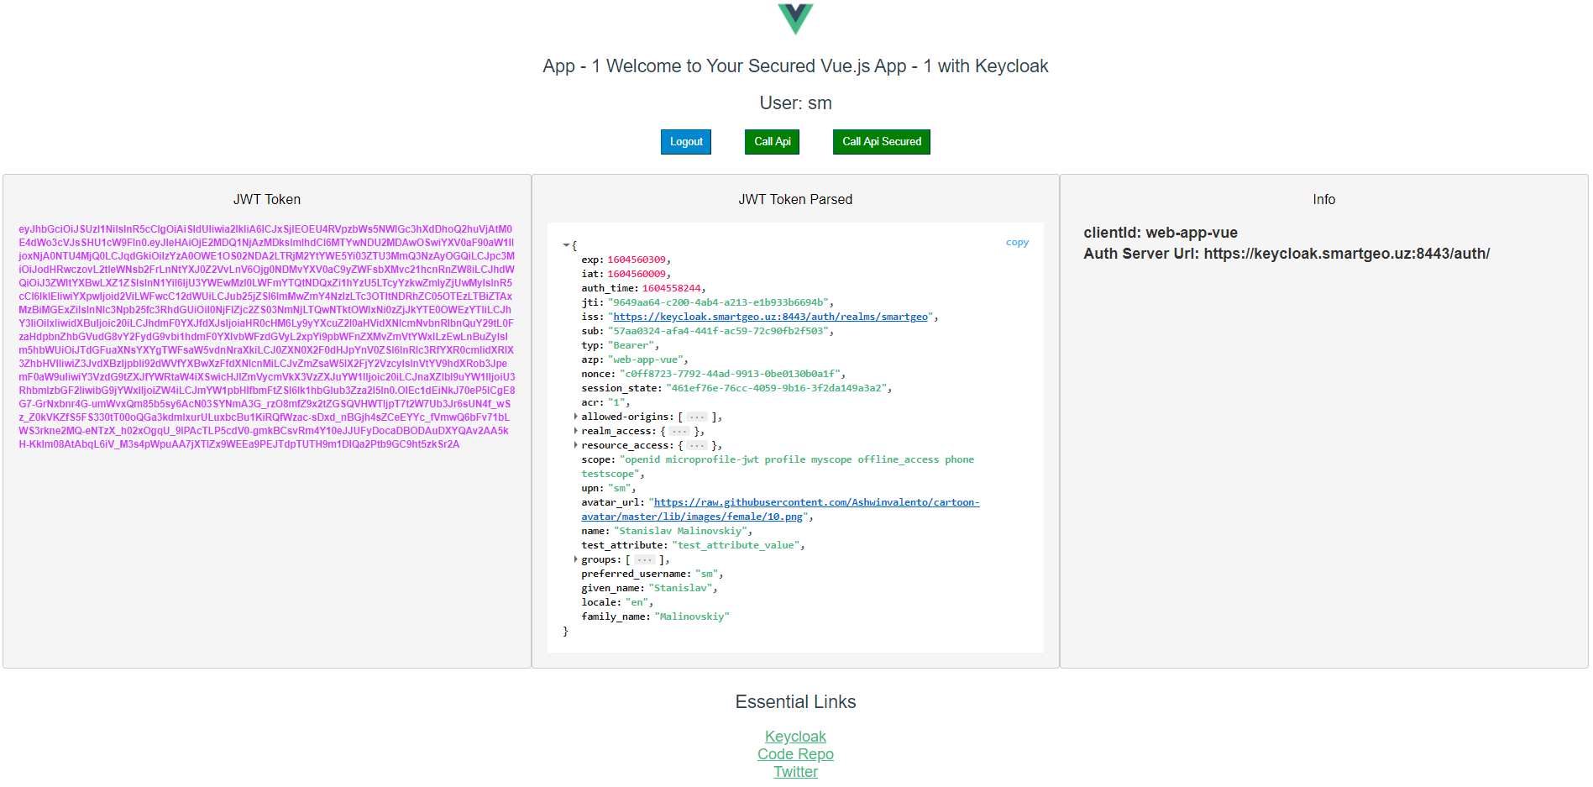
Task: Click the typ "Bearer" value
Action: click(631, 345)
